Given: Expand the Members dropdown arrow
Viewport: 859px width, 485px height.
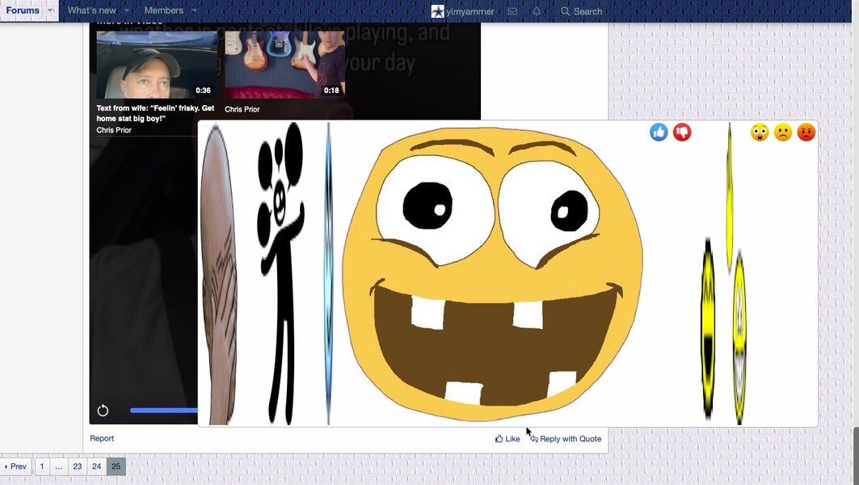Looking at the screenshot, I should pyautogui.click(x=194, y=11).
